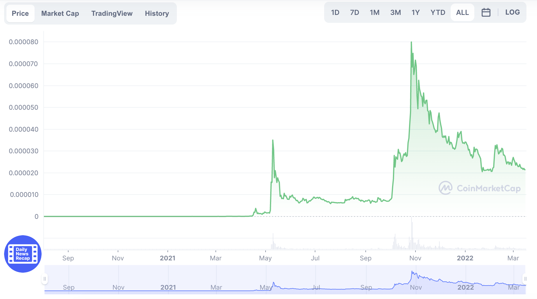This screenshot has width=537, height=299.
Task: Select the ALL time range
Action: [462, 12]
